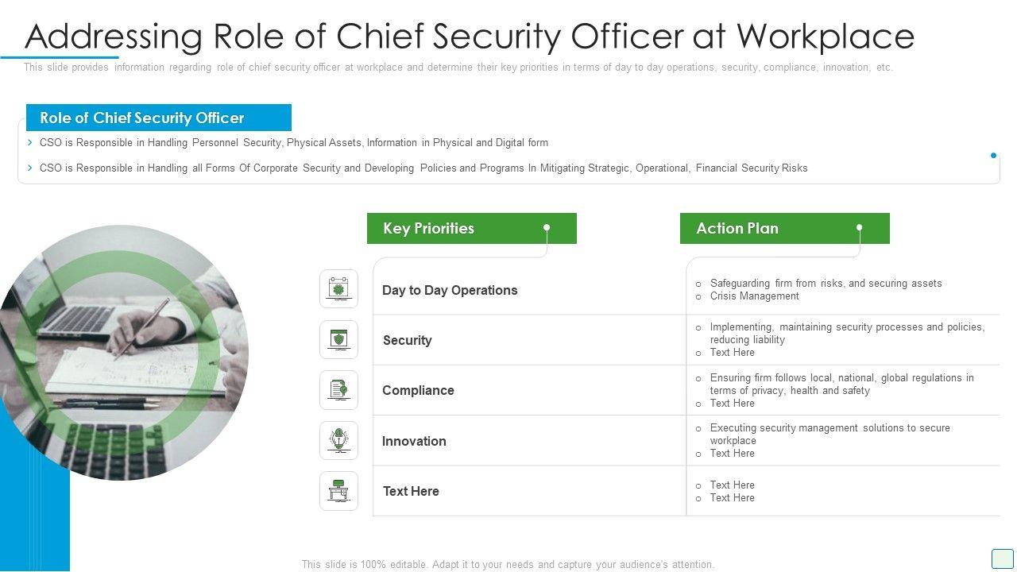The height and width of the screenshot is (572, 1017).
Task: Click the blue dot at right of role box
Action: (x=993, y=156)
